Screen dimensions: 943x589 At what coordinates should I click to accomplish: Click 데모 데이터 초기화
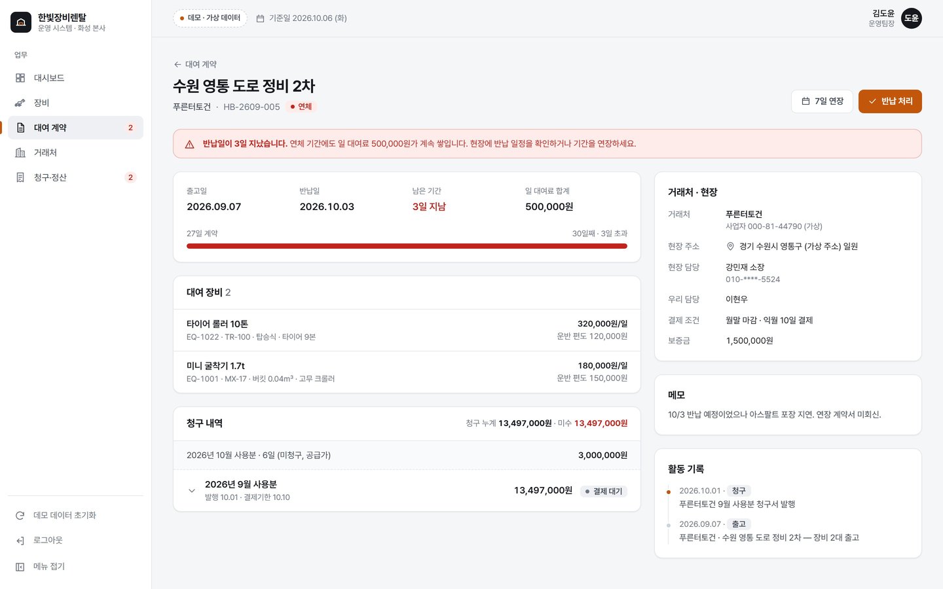[75, 516]
